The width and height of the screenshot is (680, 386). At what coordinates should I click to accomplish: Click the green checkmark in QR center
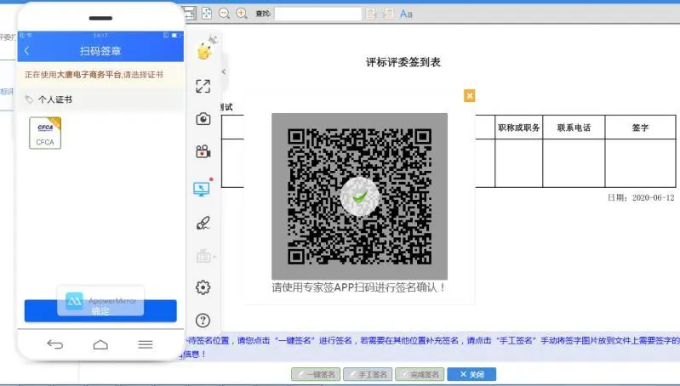360,197
